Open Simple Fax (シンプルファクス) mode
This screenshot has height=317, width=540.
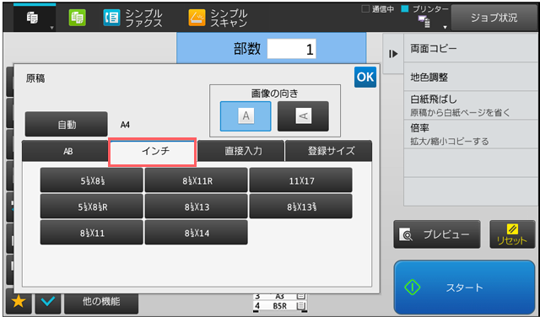tap(132, 18)
